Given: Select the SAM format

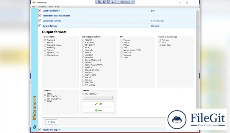Looking at the screenshot, I should (124, 57).
